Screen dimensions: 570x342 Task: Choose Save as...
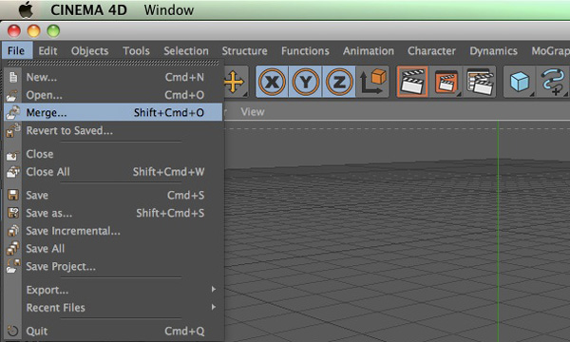pos(113,213)
